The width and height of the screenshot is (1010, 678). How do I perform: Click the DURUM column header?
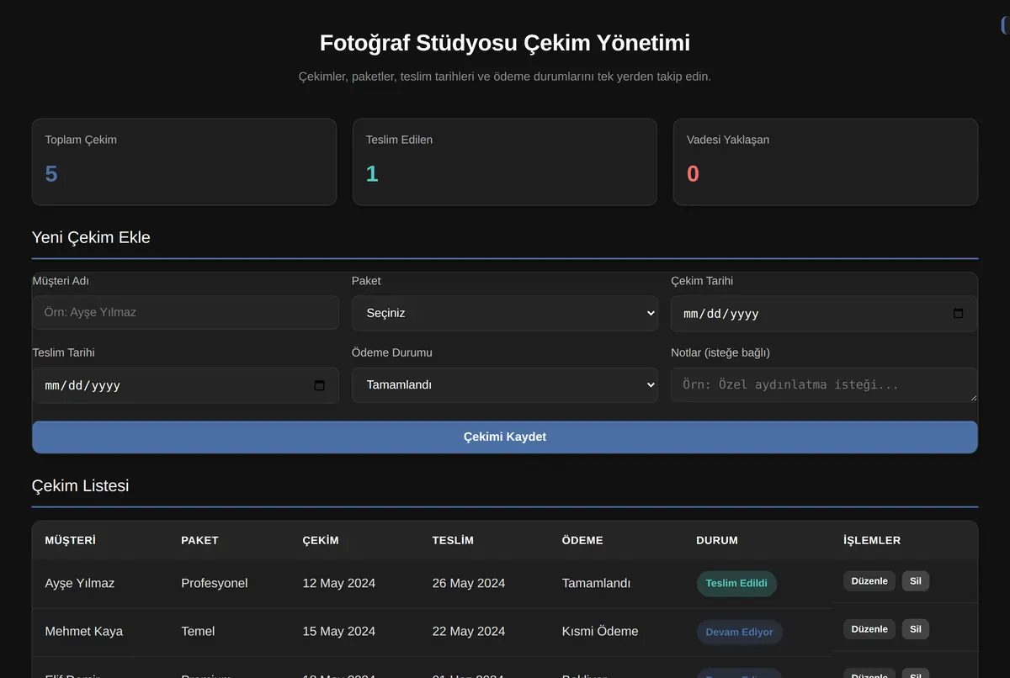(717, 540)
